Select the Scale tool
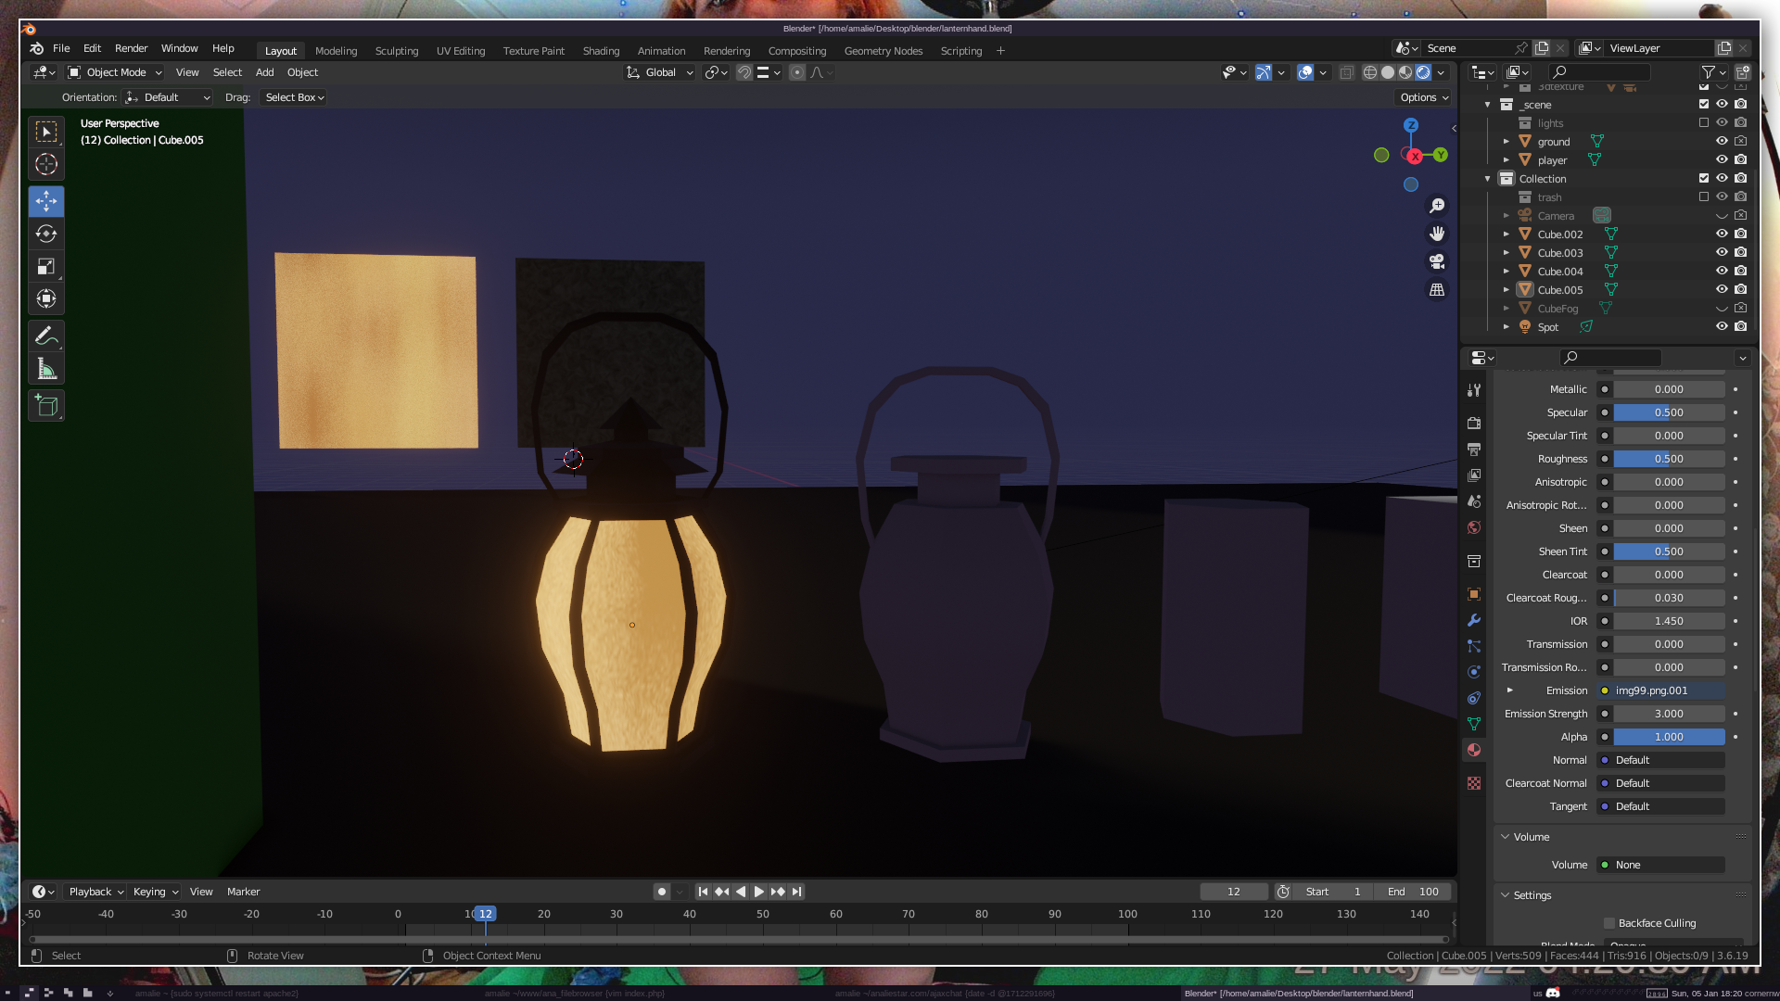Image resolution: width=1780 pixels, height=1001 pixels. pyautogui.click(x=46, y=267)
